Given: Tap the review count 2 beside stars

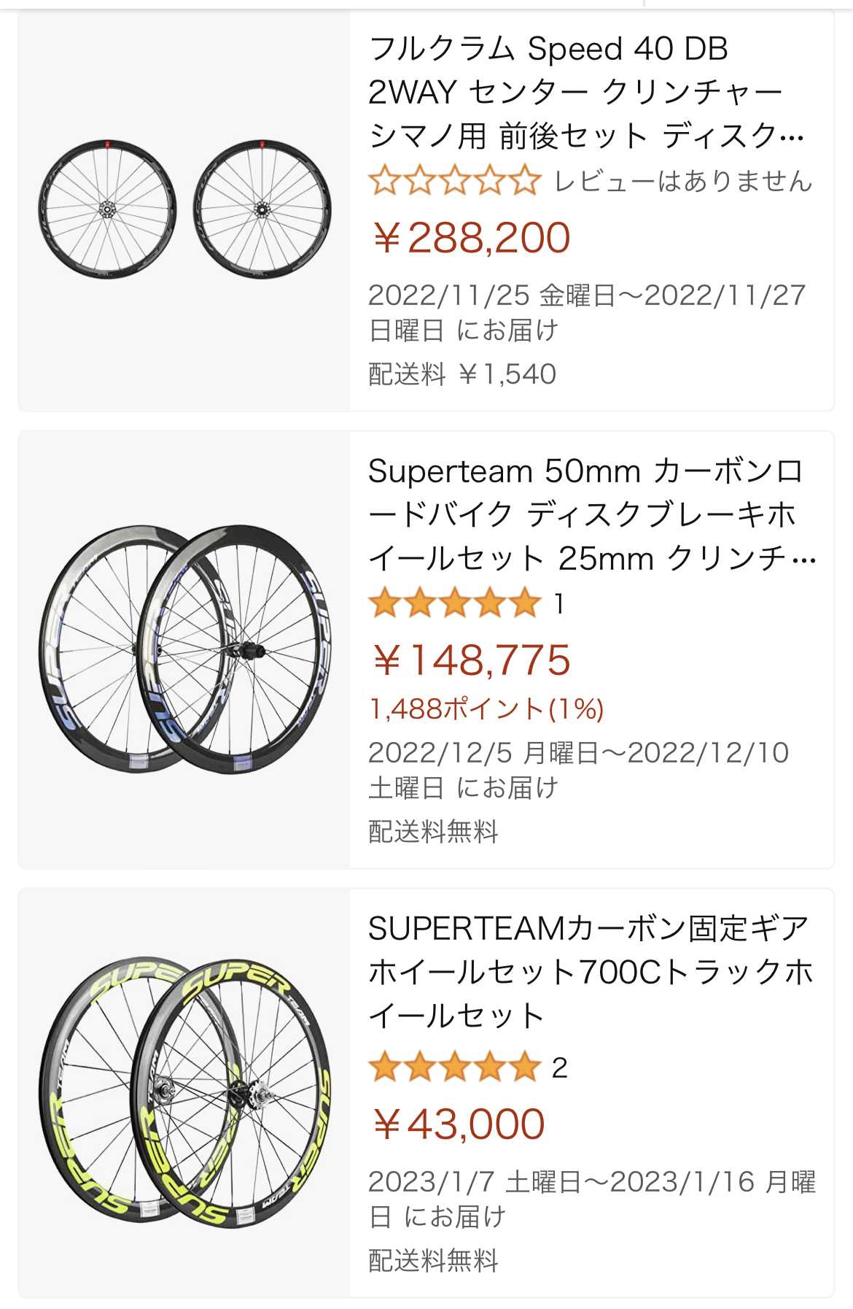Looking at the screenshot, I should pyautogui.click(x=559, y=1068).
